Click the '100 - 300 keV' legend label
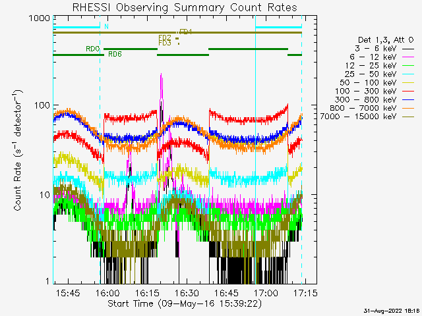The width and height of the screenshot is (422, 316). [x=366, y=91]
